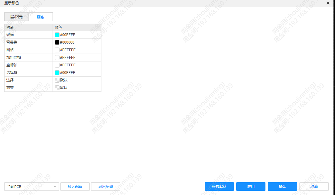Select the 选择 row label
The image size is (335, 195).
click(x=10, y=80)
